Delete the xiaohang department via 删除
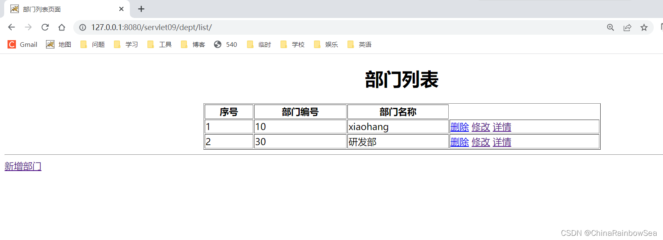This screenshot has height=240, width=663. [460, 127]
